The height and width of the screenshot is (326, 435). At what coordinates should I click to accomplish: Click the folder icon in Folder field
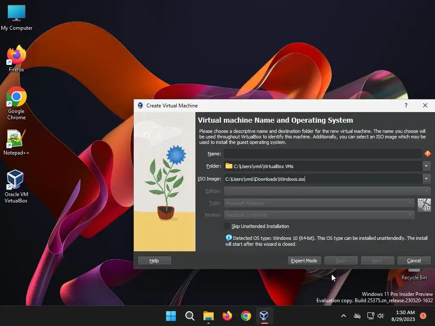[229, 166]
